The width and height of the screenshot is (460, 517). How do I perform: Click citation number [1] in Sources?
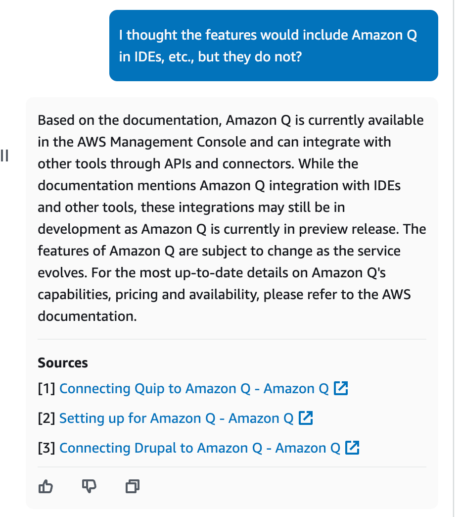(x=46, y=388)
